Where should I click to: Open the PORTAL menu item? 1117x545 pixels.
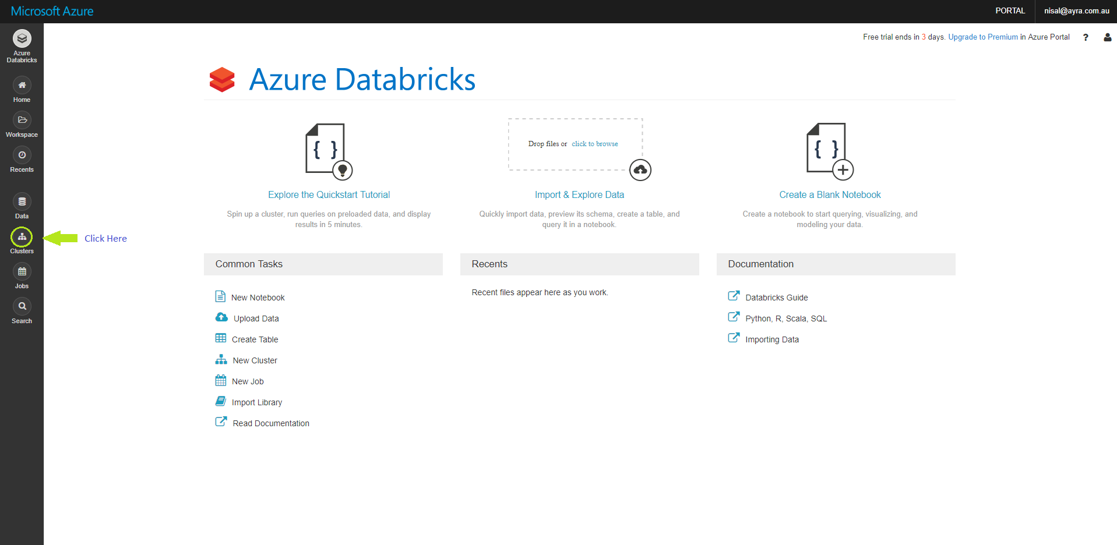pyautogui.click(x=1010, y=11)
